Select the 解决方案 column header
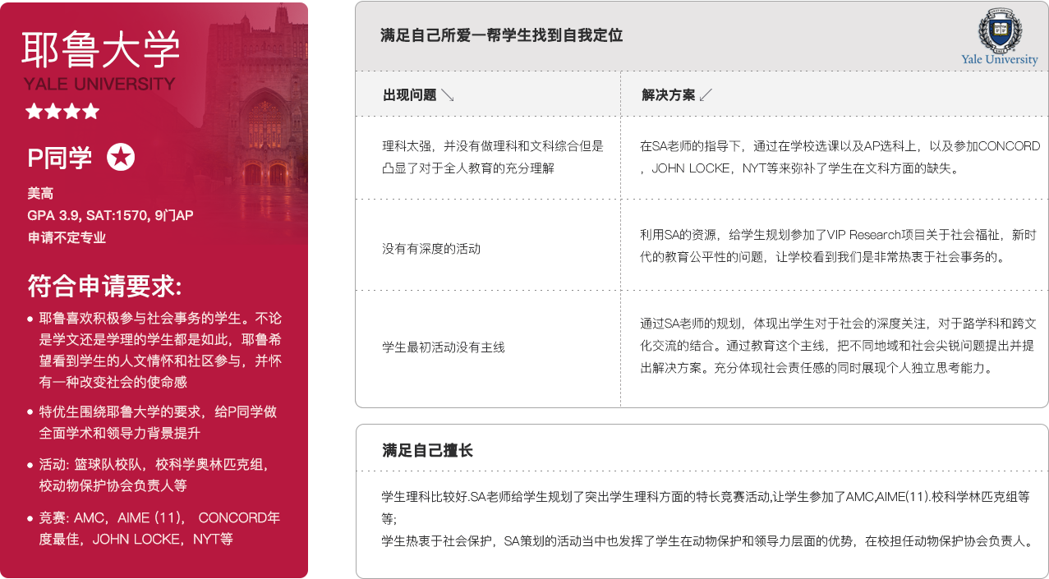This screenshot has height=579, width=1049. click(x=669, y=95)
